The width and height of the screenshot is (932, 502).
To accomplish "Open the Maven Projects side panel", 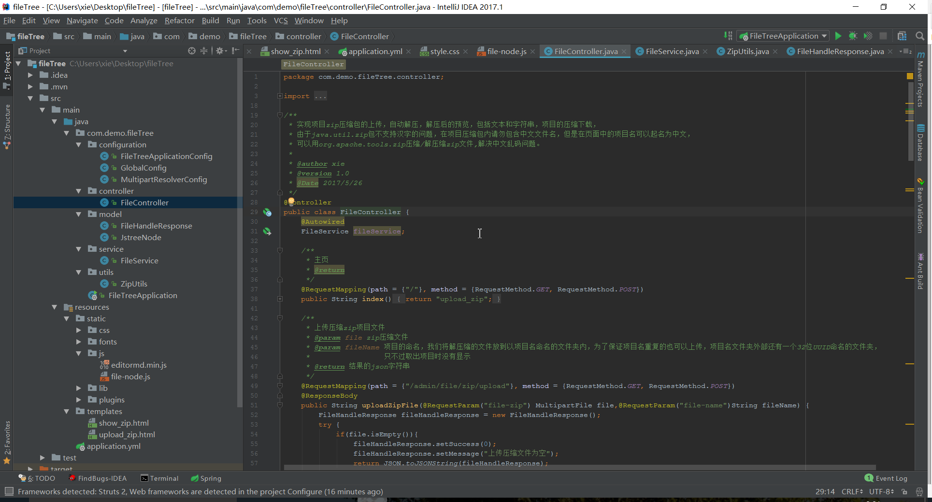I will (x=921, y=80).
